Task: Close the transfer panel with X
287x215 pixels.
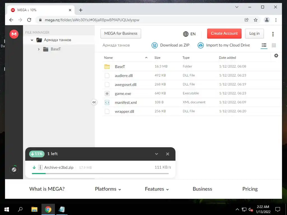Action: tap(168, 154)
